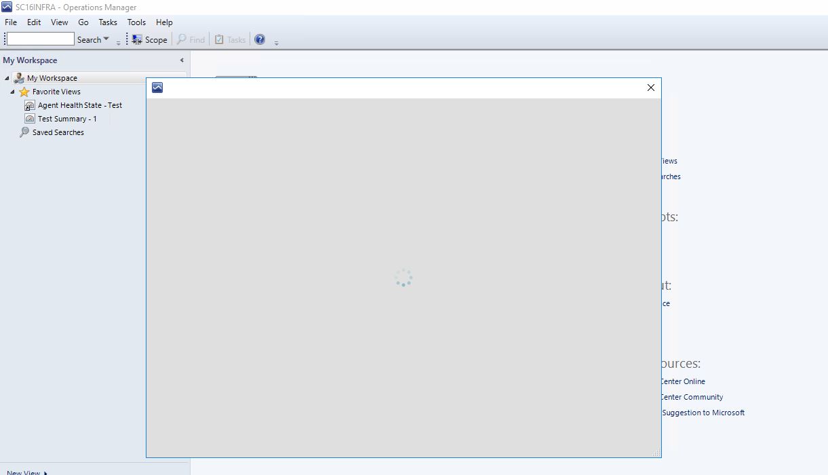Open the 'Center Online' link behind the dialog
Viewport: 828px width, 475px height.
684,381
